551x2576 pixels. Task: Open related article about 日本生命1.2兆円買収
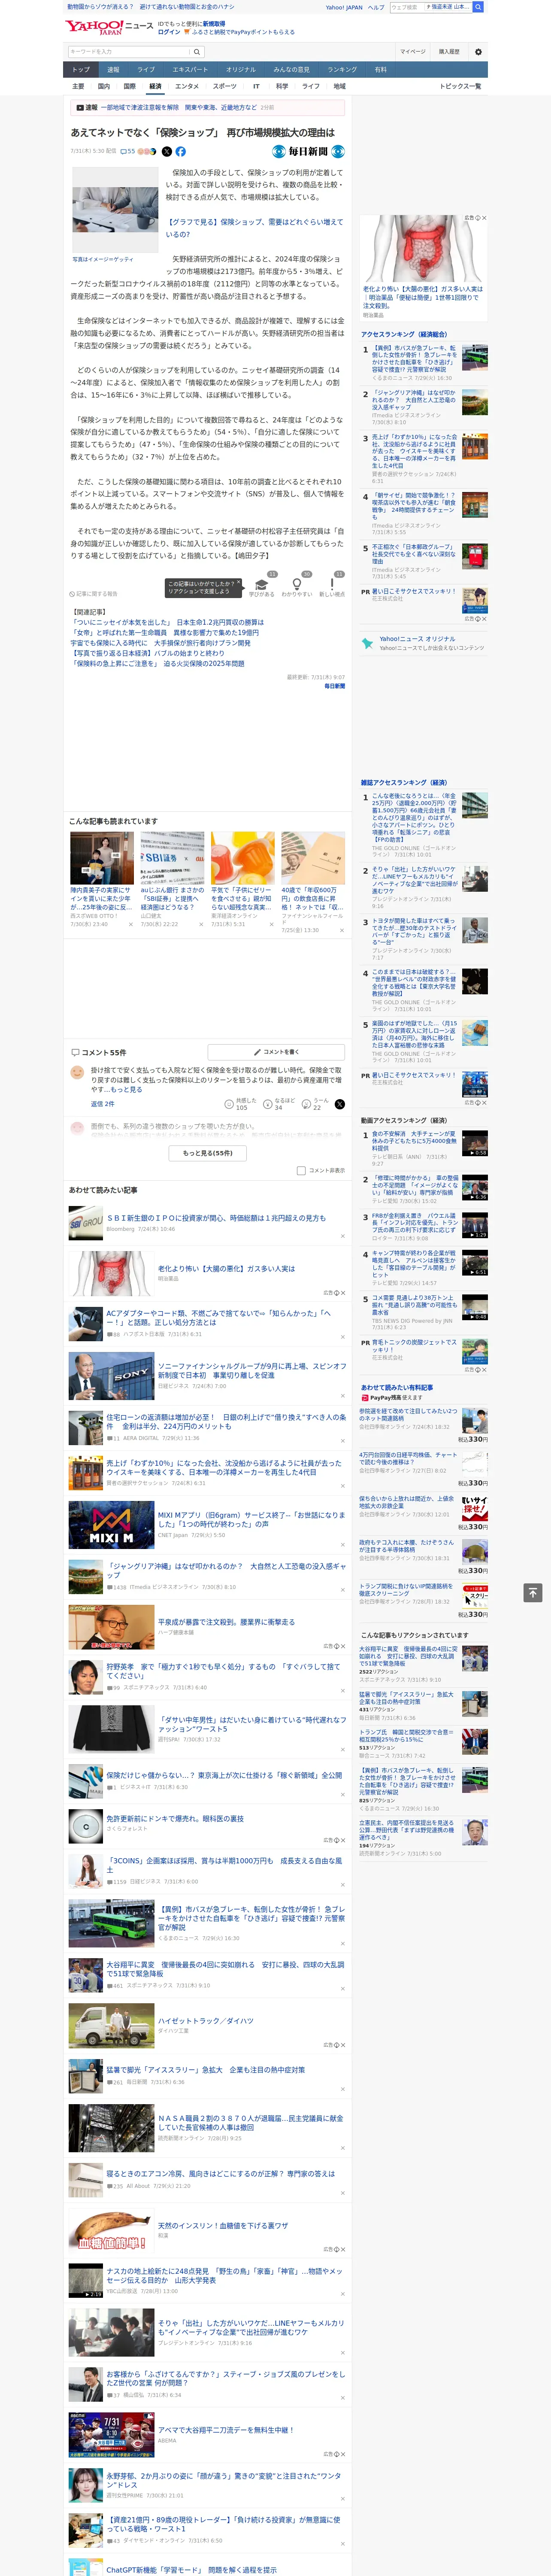tap(167, 622)
